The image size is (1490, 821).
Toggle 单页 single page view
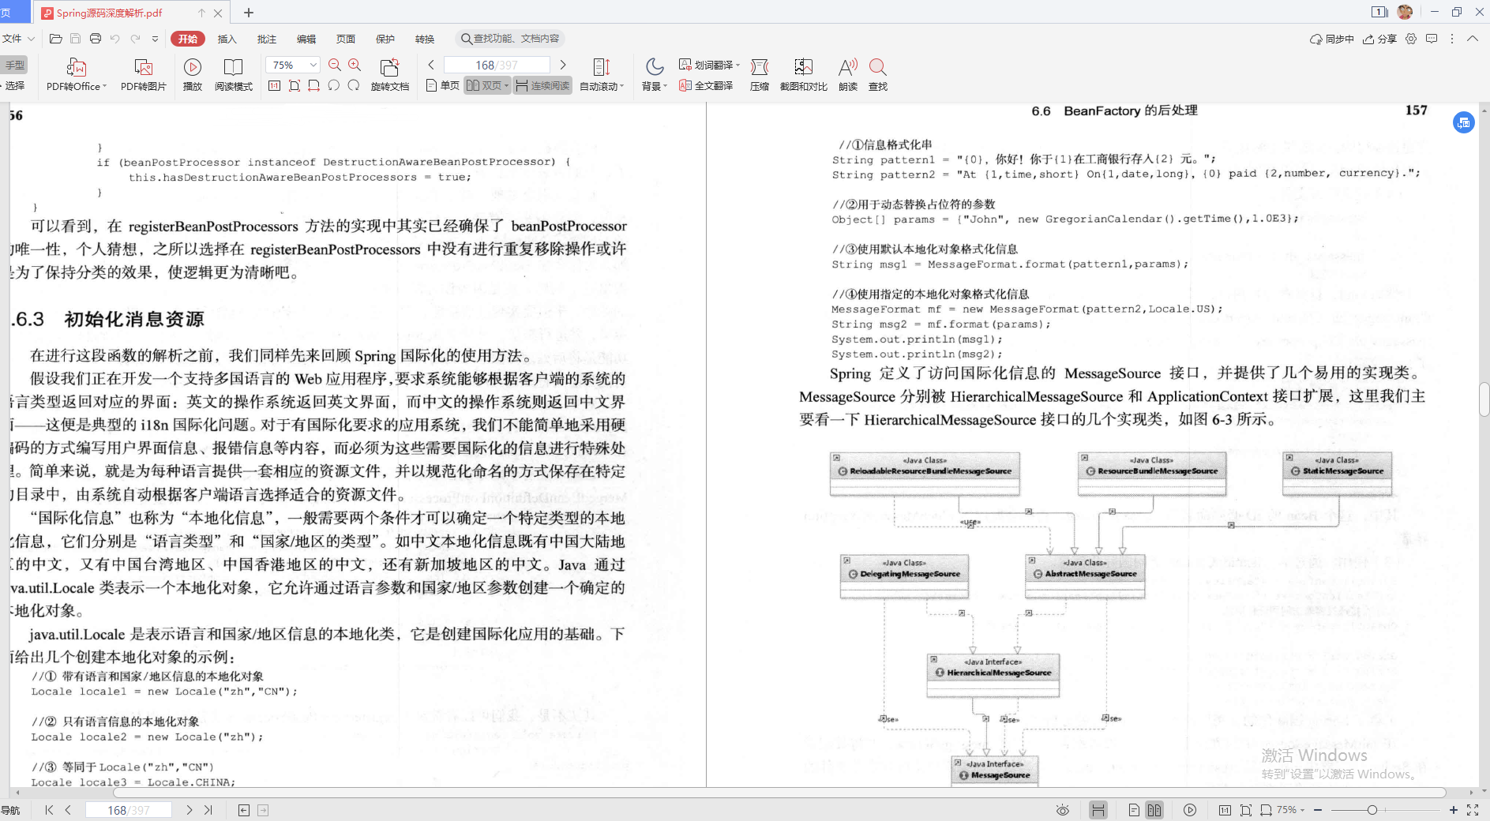click(x=443, y=85)
